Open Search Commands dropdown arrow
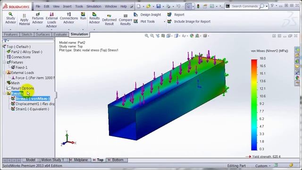 (267, 6)
